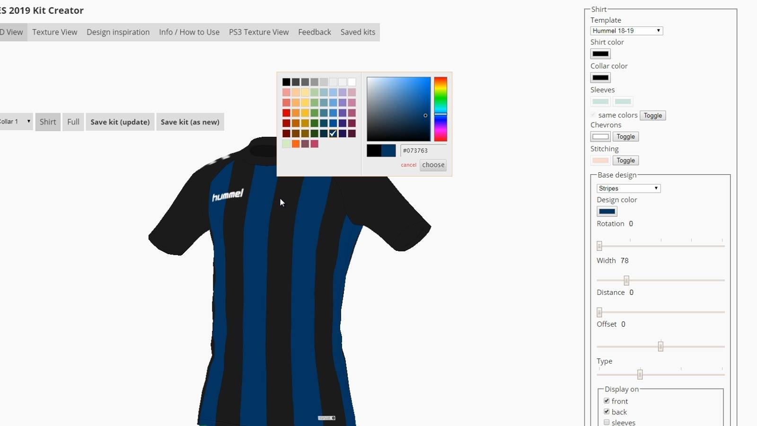Open the Base design Stripes dropdown
This screenshot has height=426, width=757.
tap(628, 188)
